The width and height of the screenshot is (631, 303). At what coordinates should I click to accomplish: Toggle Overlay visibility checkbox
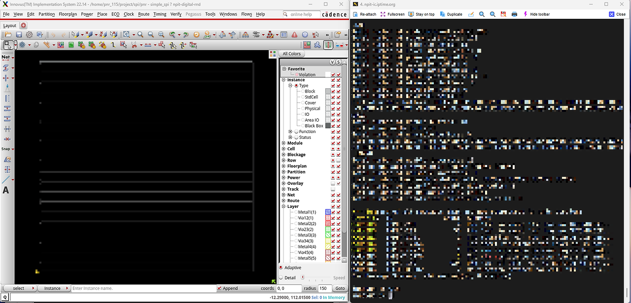click(x=333, y=183)
